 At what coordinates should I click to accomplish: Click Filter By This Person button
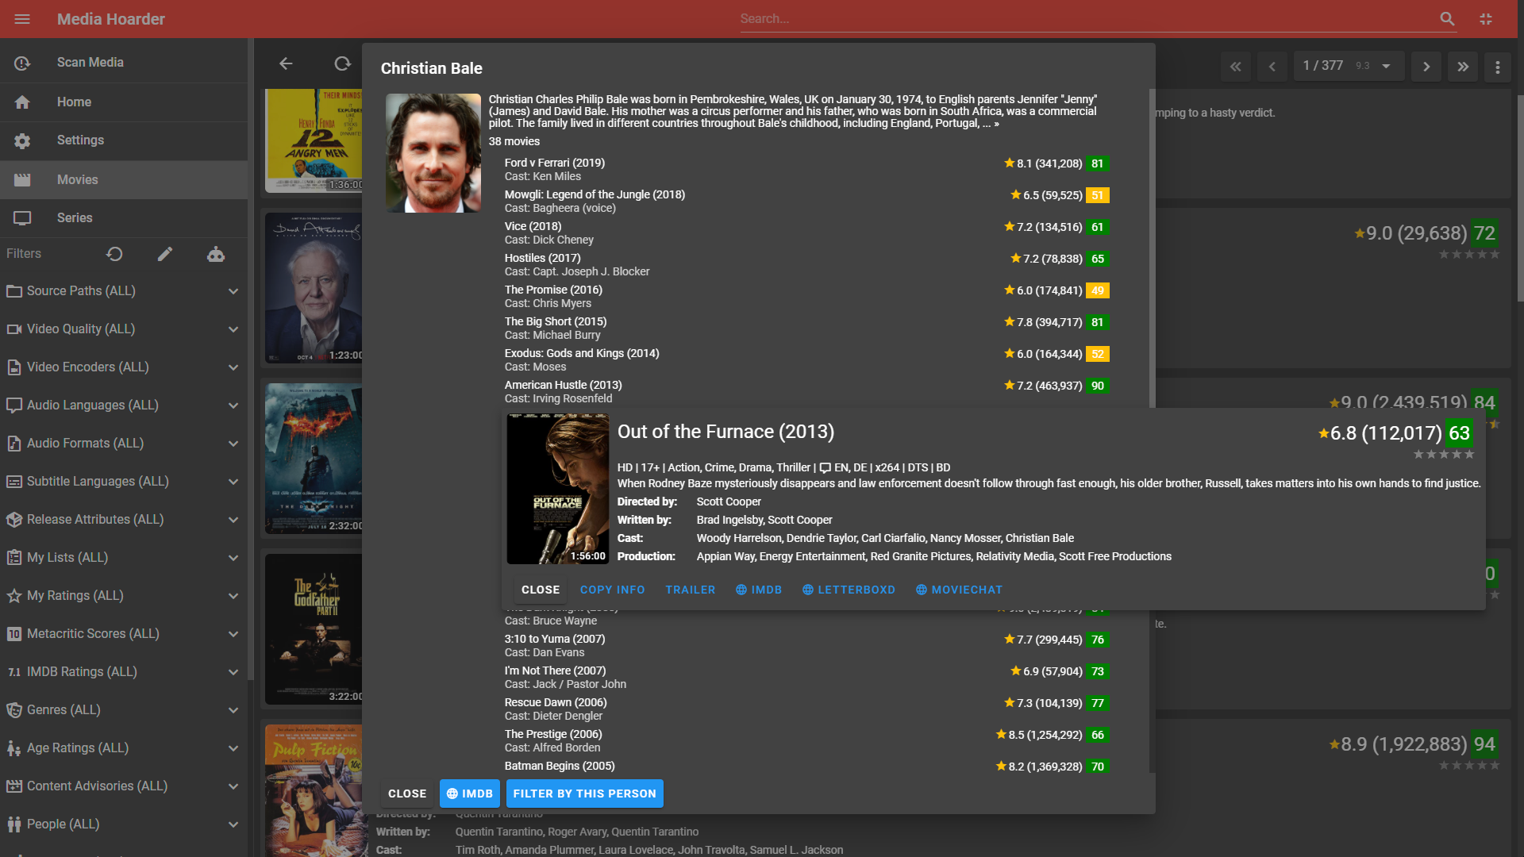(x=584, y=794)
